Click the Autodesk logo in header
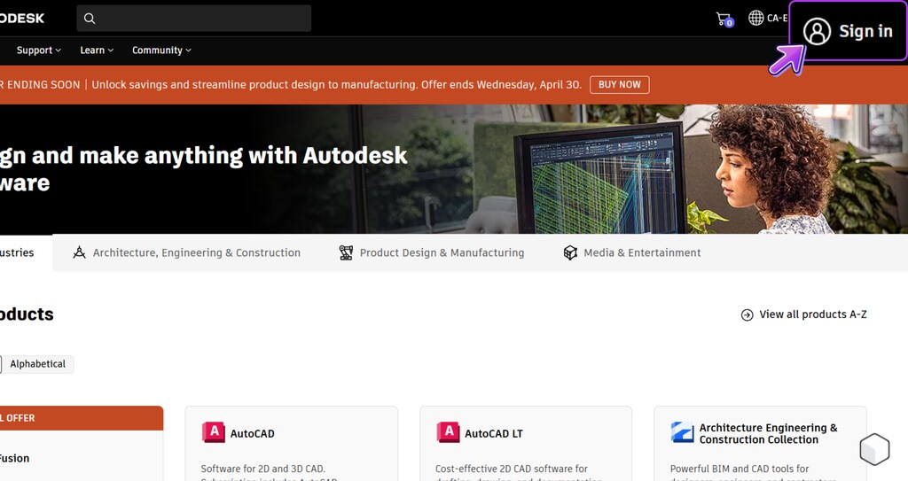The height and width of the screenshot is (481, 908). point(22,19)
